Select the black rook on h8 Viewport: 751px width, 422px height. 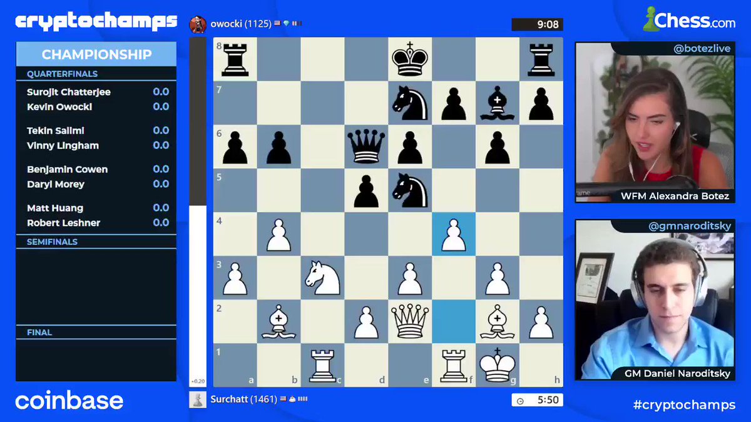coord(541,59)
